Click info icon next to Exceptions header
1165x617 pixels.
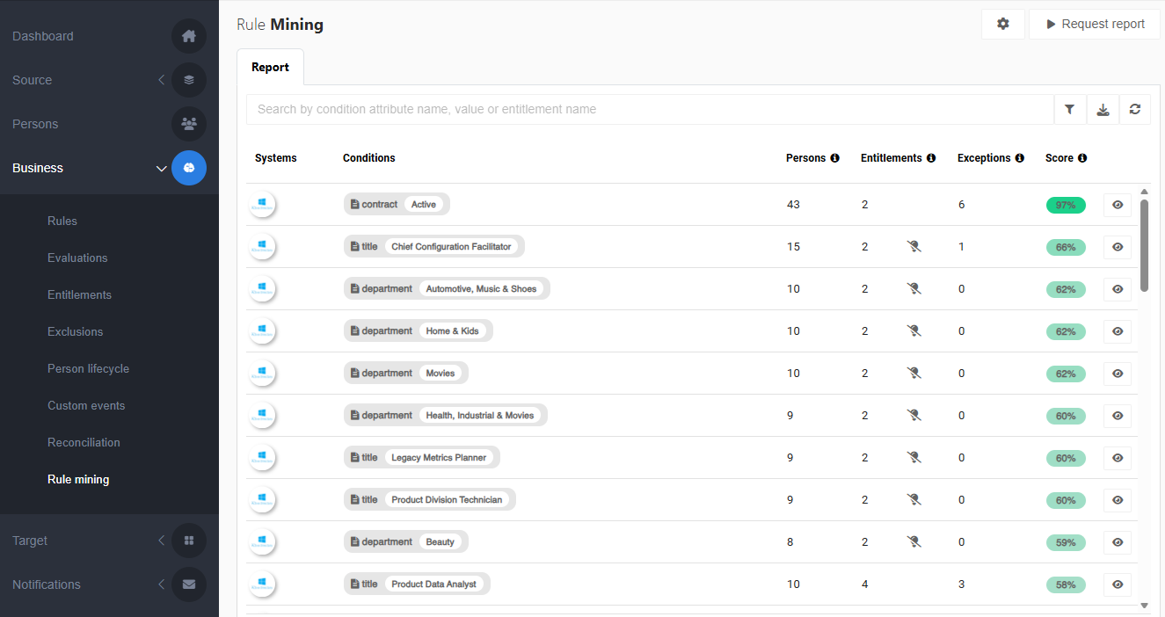(x=1019, y=158)
